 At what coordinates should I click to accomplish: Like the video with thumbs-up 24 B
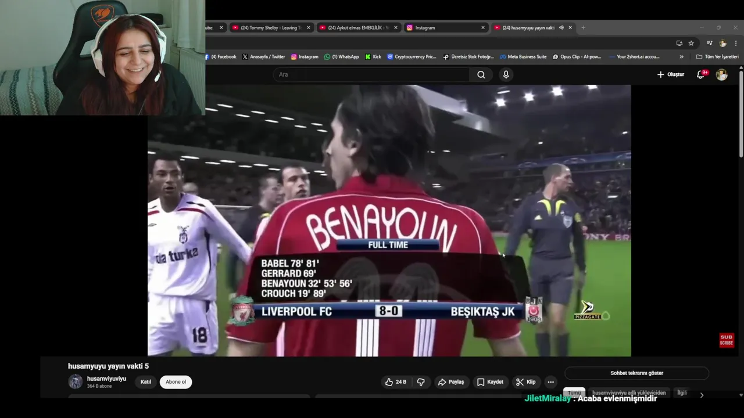[396, 382]
